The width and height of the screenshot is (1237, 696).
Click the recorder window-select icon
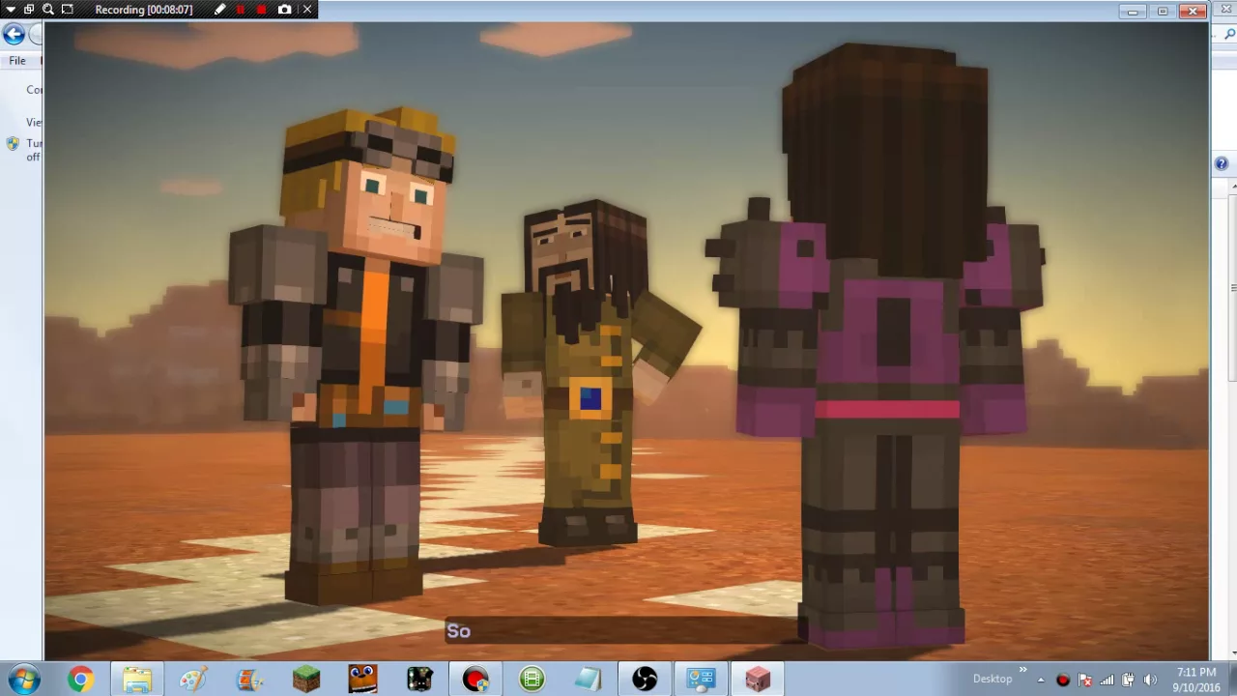29,10
